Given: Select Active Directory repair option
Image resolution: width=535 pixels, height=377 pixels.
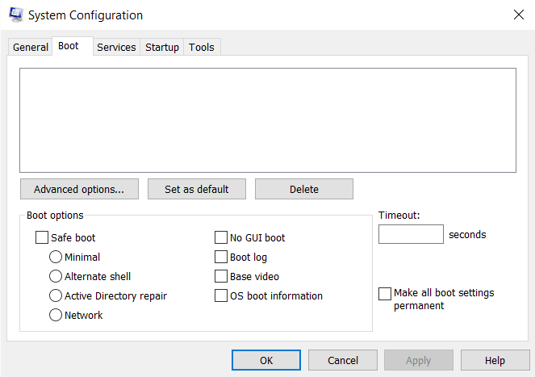Looking at the screenshot, I should coord(56,295).
